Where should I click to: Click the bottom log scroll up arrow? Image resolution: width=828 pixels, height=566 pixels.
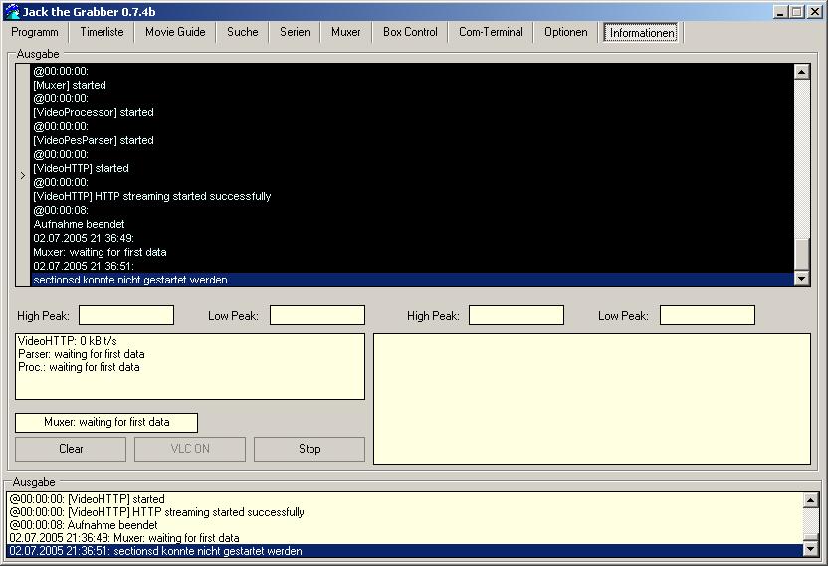pyautogui.click(x=811, y=499)
